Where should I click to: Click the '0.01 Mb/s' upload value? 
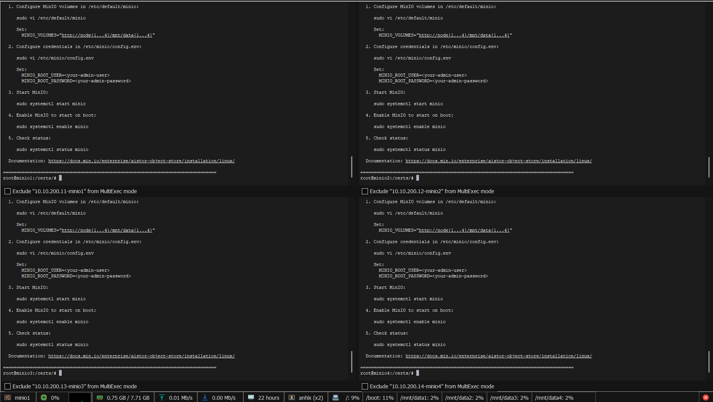tap(181, 398)
